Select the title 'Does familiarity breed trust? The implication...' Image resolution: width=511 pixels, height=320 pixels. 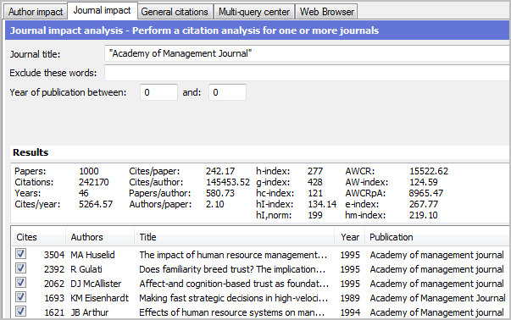(232, 269)
